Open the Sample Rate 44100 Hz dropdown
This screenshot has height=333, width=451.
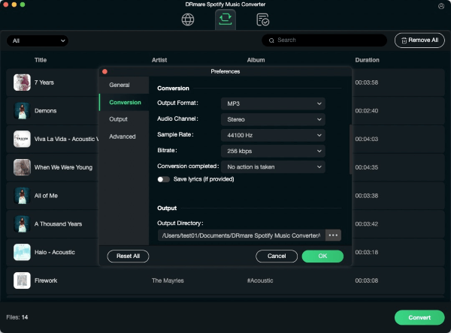click(x=273, y=135)
